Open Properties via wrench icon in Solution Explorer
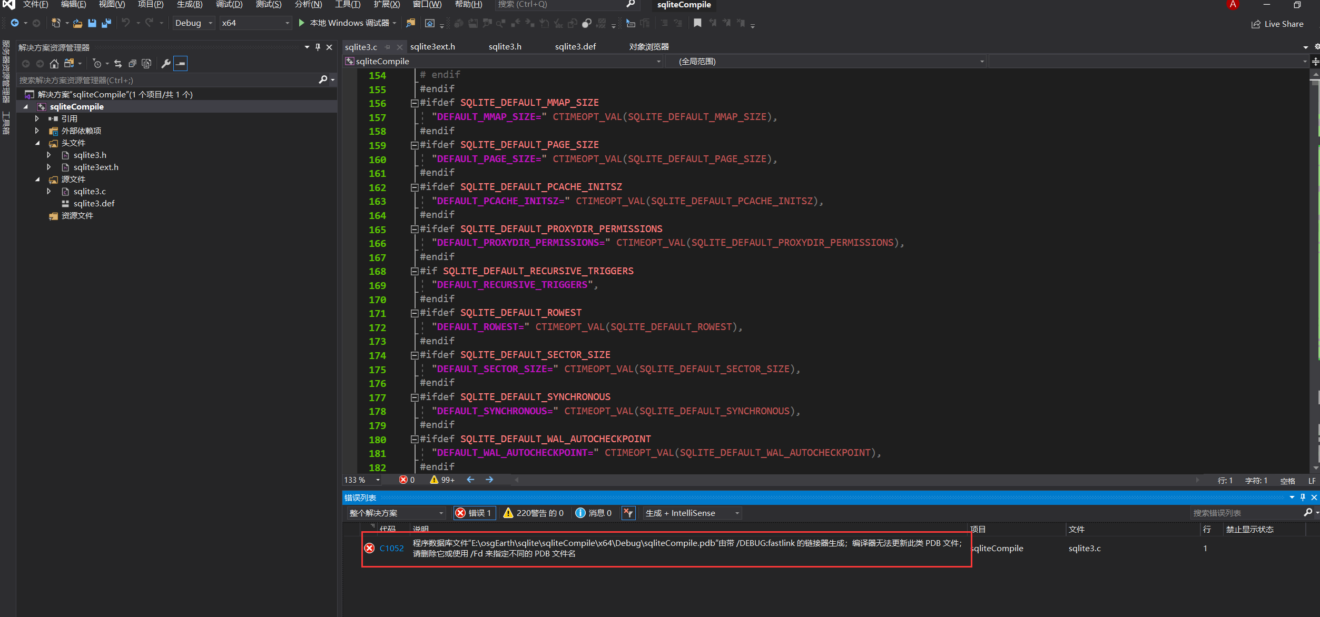 tap(166, 63)
